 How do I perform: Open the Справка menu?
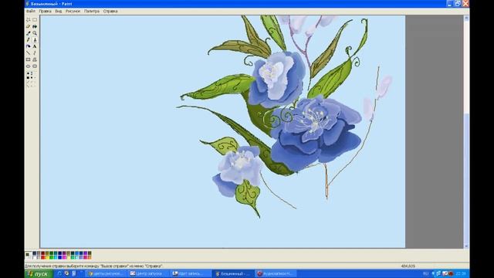point(110,11)
